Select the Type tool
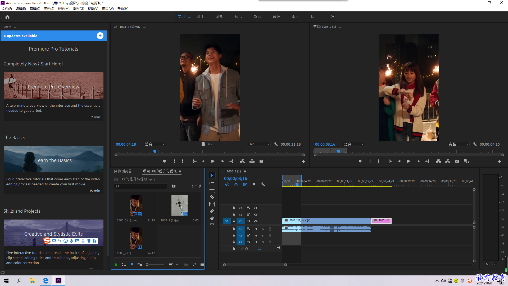 [212, 225]
